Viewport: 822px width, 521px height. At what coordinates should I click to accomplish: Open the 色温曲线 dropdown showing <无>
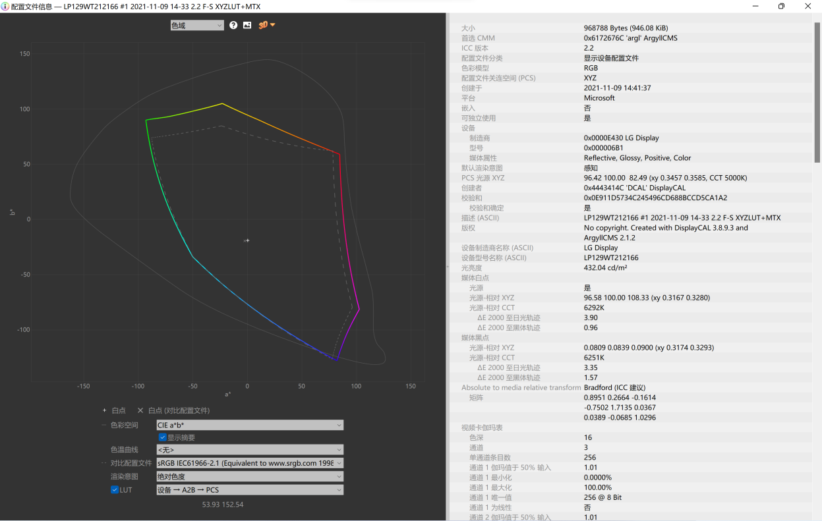[249, 450]
